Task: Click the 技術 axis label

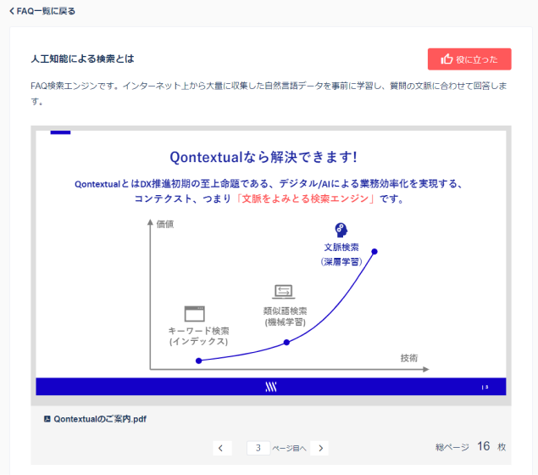Action: pyautogui.click(x=408, y=358)
